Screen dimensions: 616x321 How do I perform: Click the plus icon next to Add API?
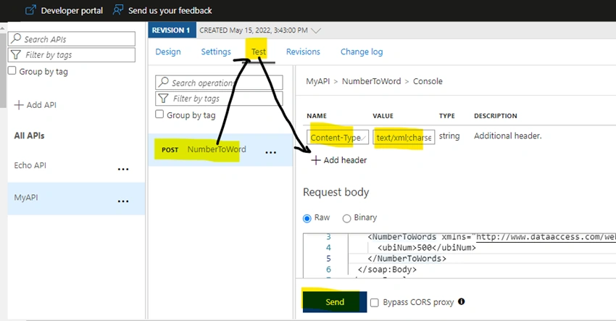(18, 105)
